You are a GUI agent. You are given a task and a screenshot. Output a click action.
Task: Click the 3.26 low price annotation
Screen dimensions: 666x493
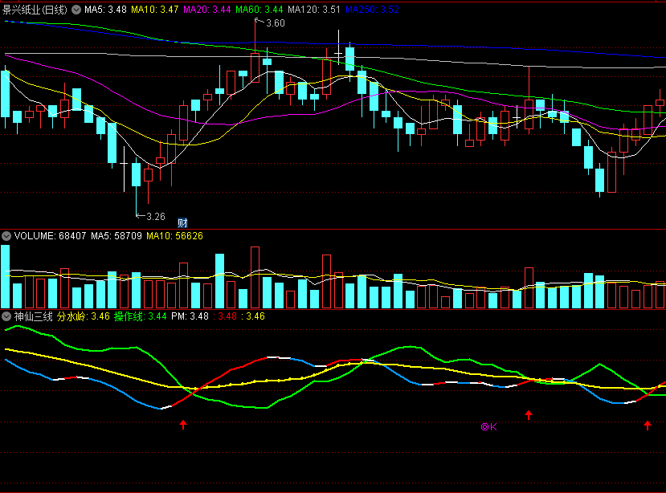click(x=156, y=217)
